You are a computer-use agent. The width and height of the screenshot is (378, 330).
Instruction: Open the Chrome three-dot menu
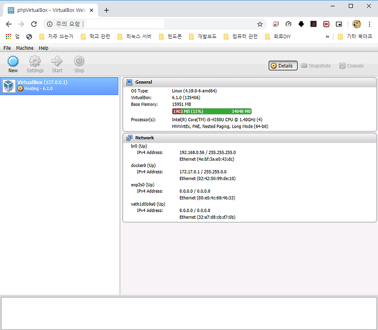point(369,24)
